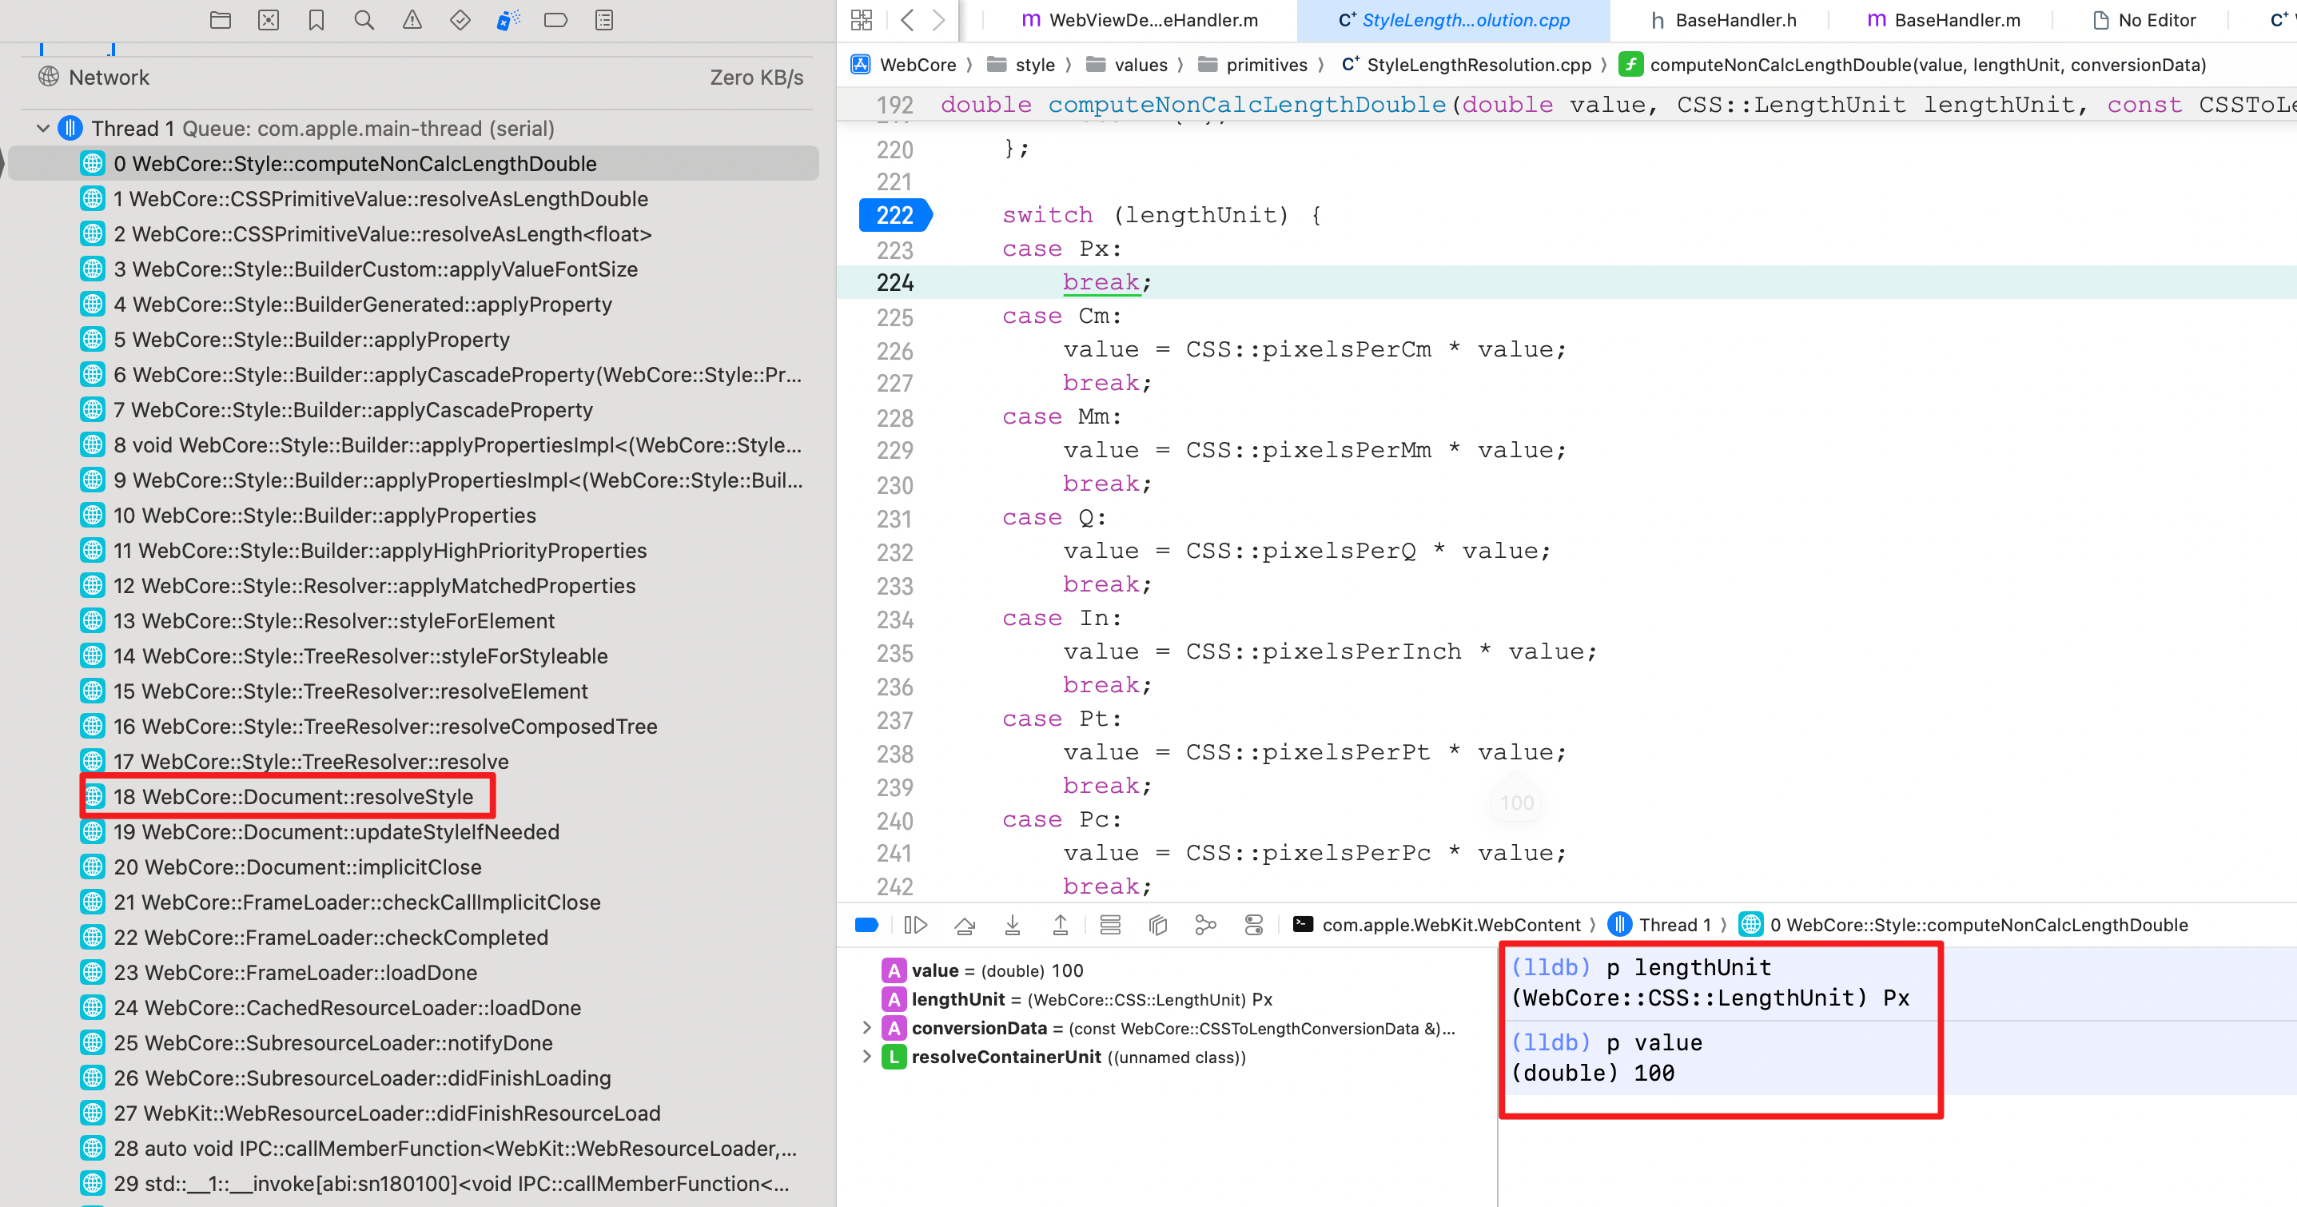Open the Find navigator magnifying glass
Viewport: 2297px width, 1207px height.
[364, 20]
